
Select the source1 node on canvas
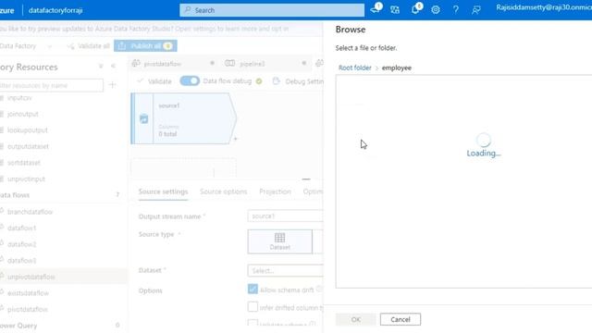coord(184,118)
